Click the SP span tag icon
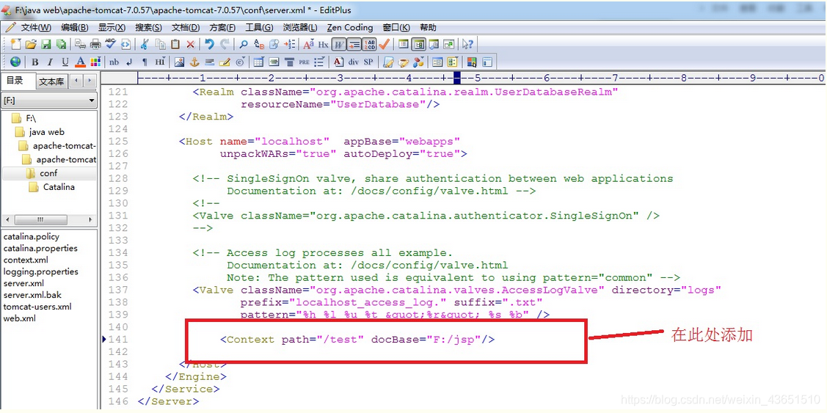 (x=368, y=62)
